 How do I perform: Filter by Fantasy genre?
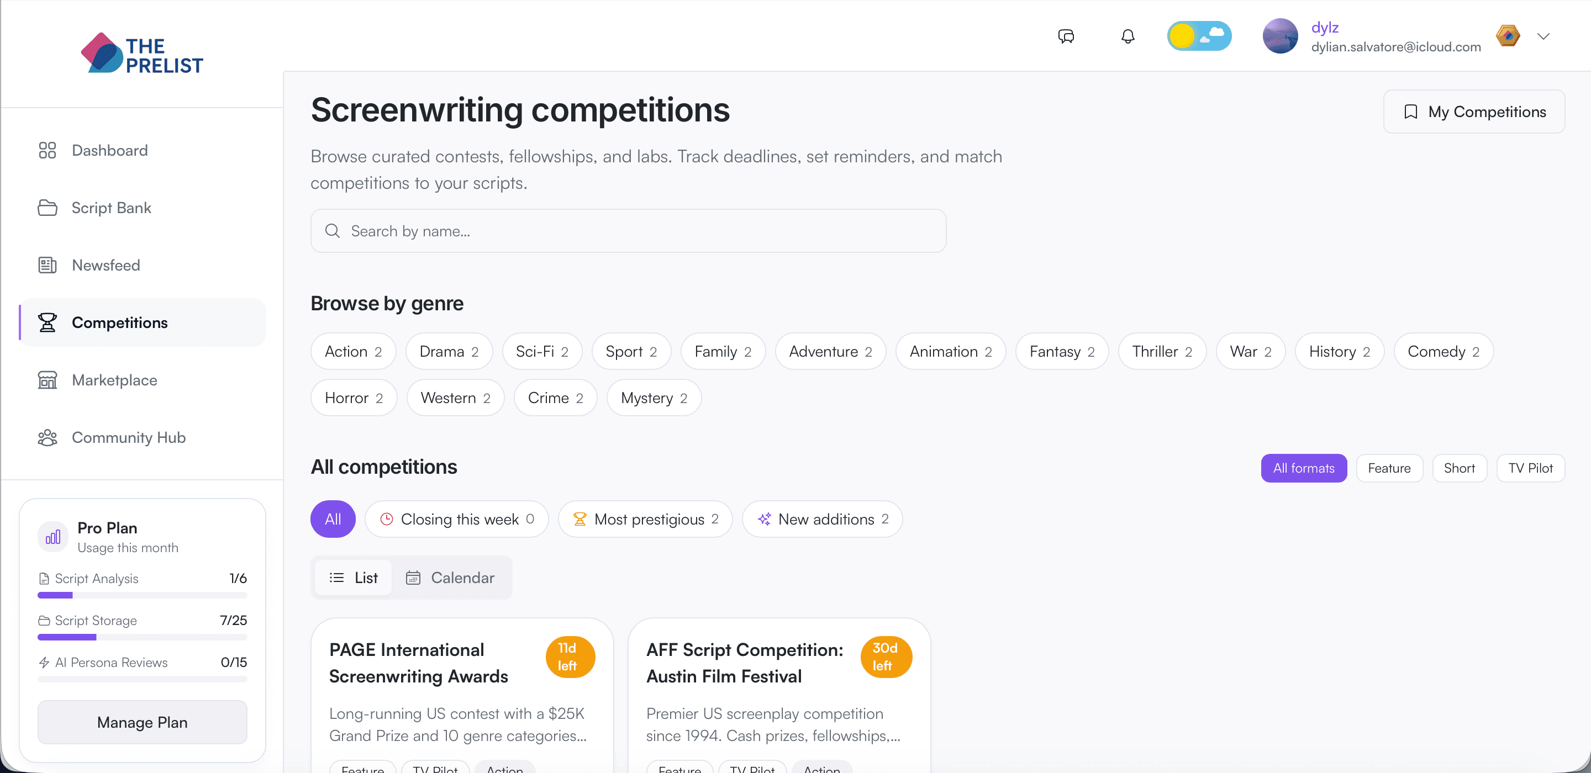(1062, 351)
